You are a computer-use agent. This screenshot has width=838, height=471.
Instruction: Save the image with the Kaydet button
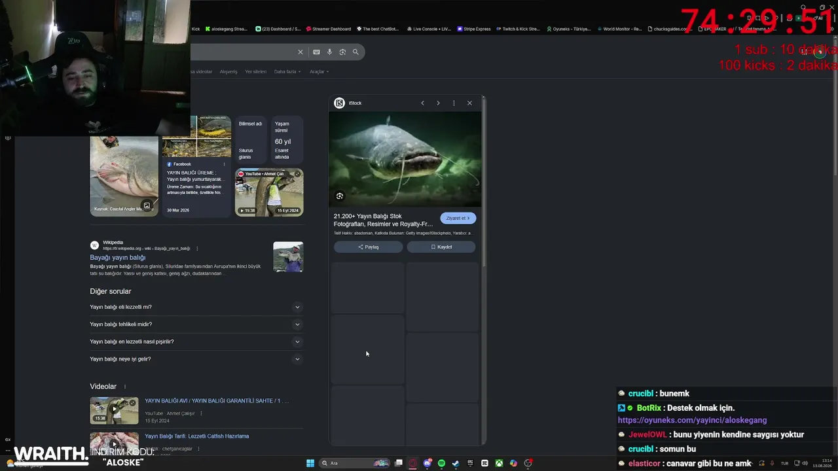441,247
